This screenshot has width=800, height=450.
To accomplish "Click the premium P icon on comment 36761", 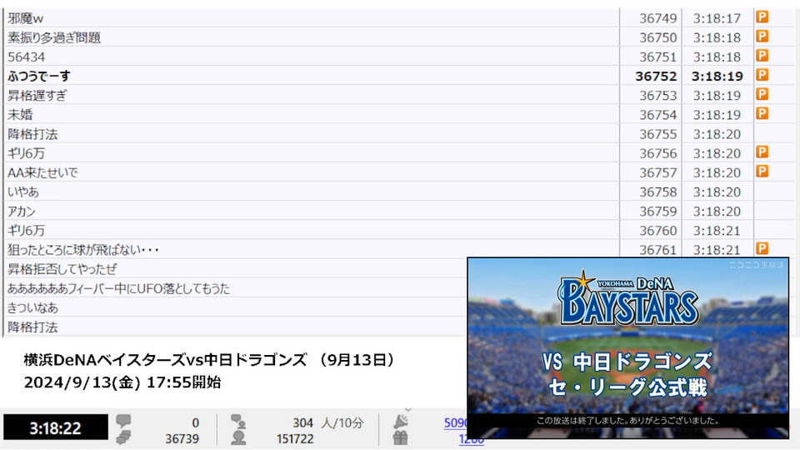I will click(x=762, y=248).
